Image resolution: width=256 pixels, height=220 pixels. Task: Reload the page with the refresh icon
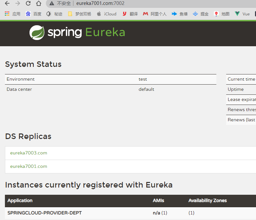coord(28,3)
